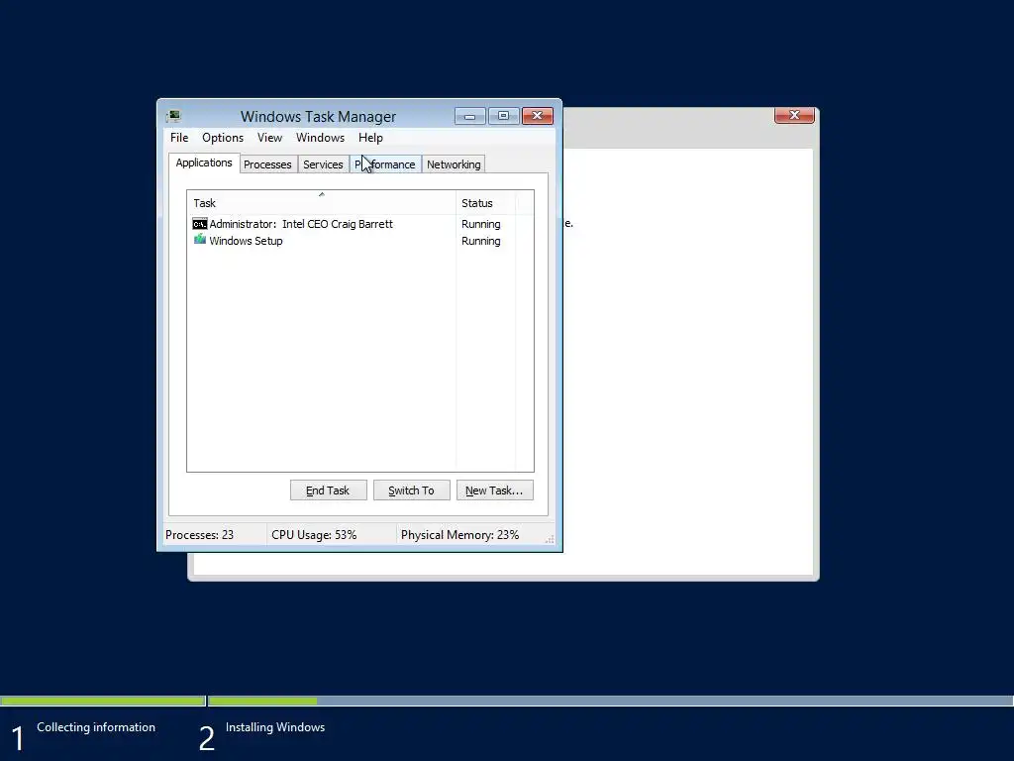Viewport: 1014px width, 761px height.
Task: Click the Task Manager title bar icon
Action: tap(173, 117)
